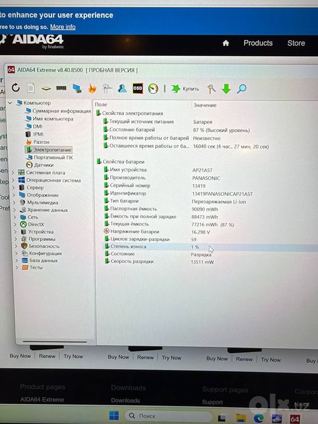Click Support link in footer
Image resolution: width=318 pixels, height=424 pixels.
(x=212, y=402)
